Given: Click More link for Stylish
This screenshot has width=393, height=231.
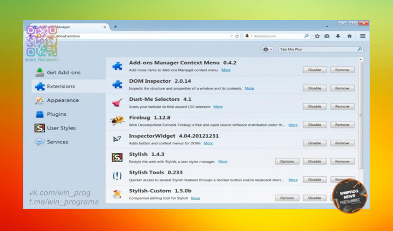Looking at the screenshot, I should (223, 161).
